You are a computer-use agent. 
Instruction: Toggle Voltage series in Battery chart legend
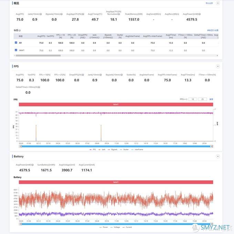[x=115, y=227]
